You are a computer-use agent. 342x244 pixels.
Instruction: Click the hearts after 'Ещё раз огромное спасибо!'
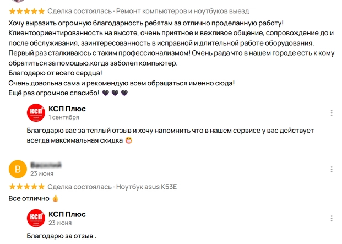coord(115,93)
